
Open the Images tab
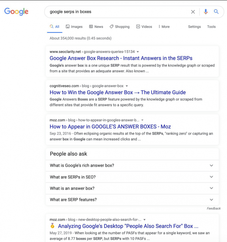[x=74, y=27]
